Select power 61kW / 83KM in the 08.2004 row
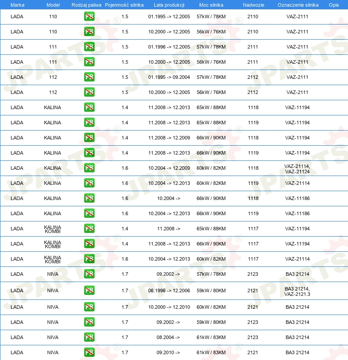 (211, 338)
